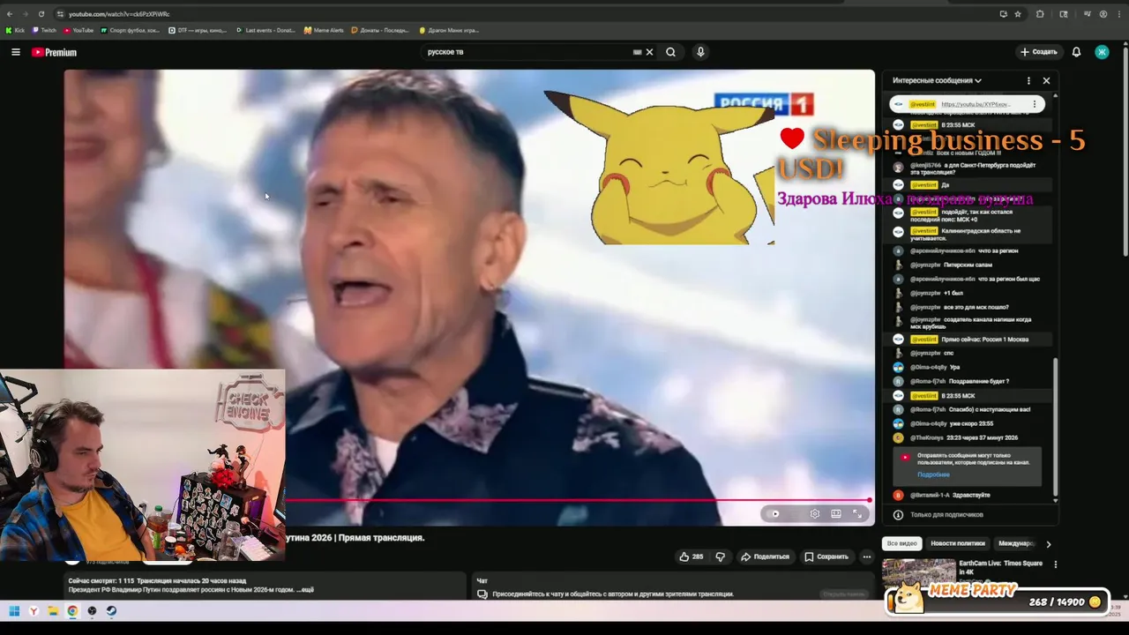Open the browser extensions puzzle icon
1129x635 pixels.
[x=1040, y=14]
